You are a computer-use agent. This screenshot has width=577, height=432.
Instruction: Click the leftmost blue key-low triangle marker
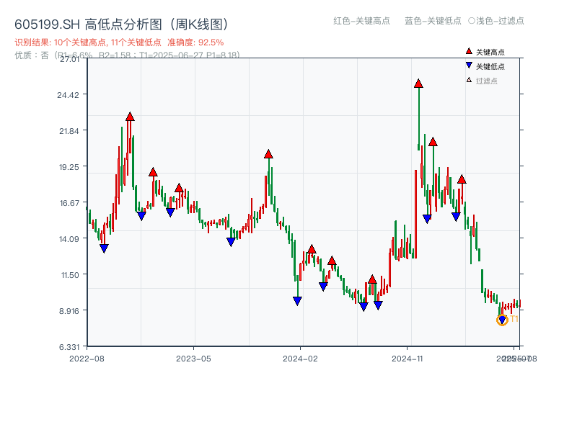pyautogui.click(x=105, y=248)
